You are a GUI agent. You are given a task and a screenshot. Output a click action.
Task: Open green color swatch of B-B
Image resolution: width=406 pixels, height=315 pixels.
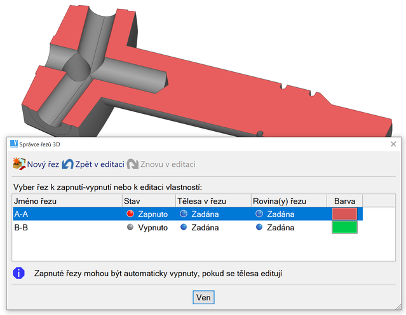pos(344,227)
